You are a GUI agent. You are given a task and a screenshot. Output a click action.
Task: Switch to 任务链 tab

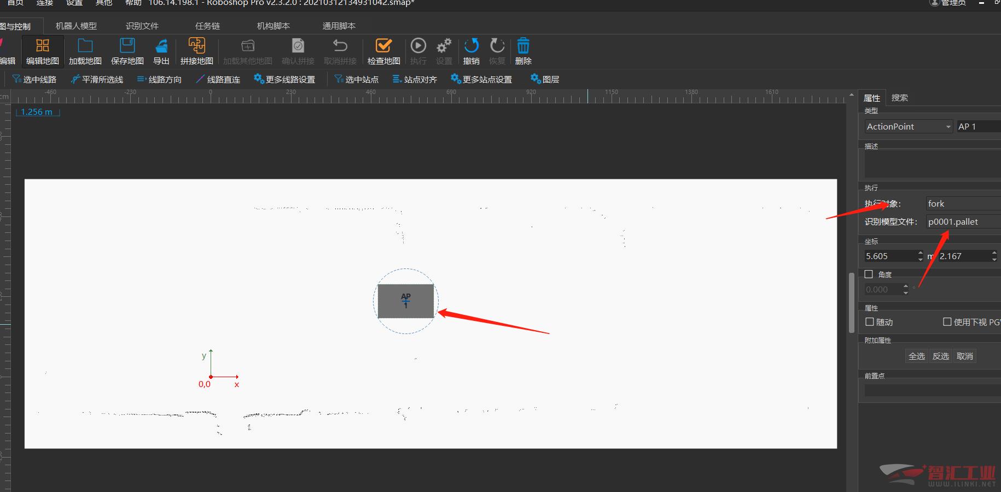(x=207, y=26)
